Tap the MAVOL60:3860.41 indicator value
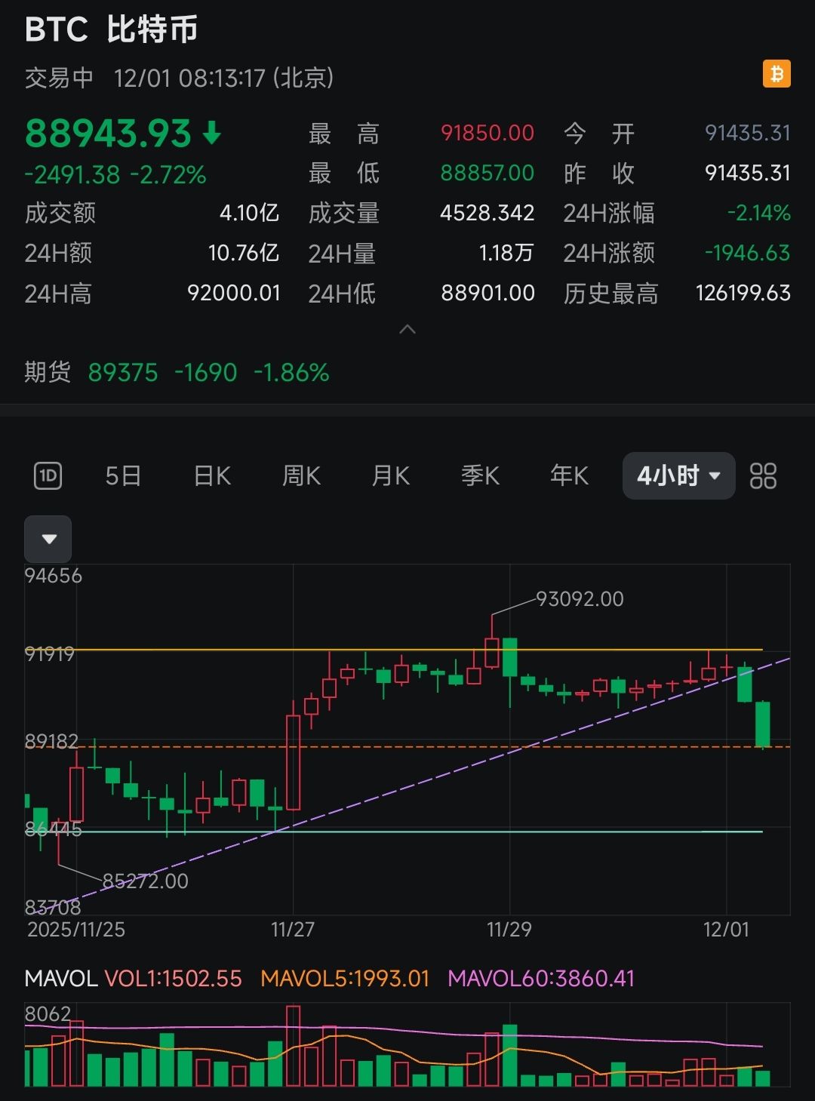This screenshot has height=1101, width=815. 542,979
